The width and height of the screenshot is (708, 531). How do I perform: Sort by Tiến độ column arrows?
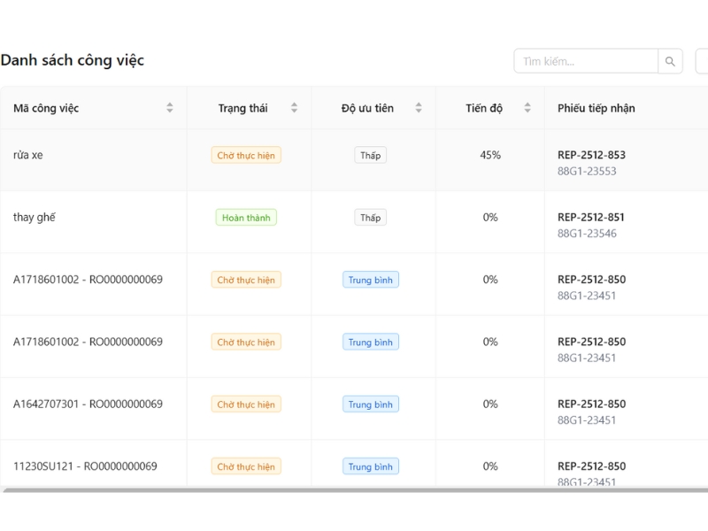[x=527, y=108]
